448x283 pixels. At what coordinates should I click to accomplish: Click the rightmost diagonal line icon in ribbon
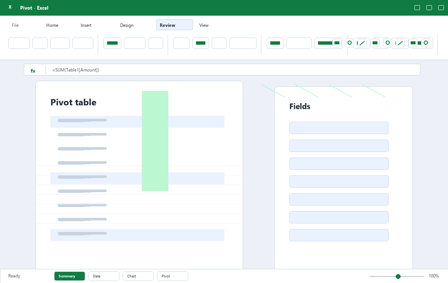click(400, 43)
